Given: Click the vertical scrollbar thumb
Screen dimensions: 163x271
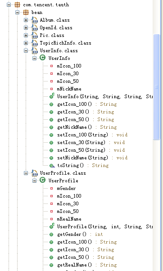Looking at the screenshot, I should 156,87.
